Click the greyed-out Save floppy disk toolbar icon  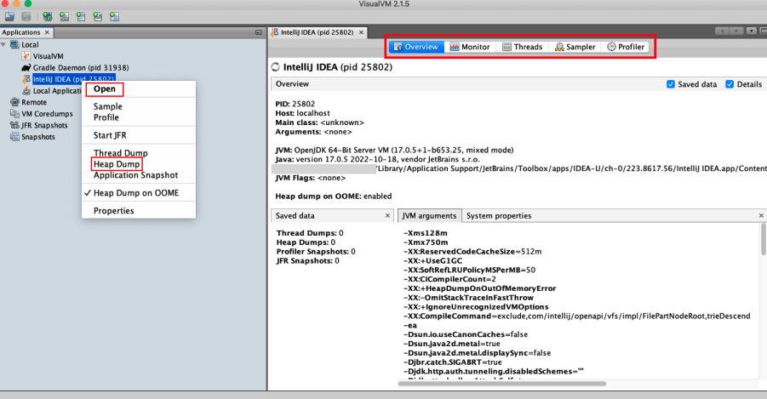pyautogui.click(x=26, y=17)
